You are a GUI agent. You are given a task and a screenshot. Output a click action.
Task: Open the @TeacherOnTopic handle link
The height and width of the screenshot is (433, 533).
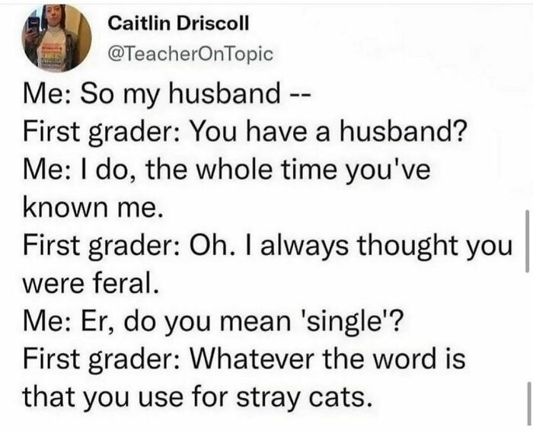point(190,54)
